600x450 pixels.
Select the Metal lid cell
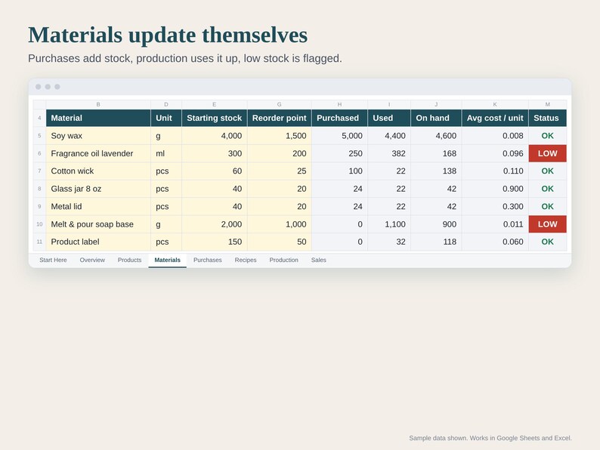coord(98,206)
